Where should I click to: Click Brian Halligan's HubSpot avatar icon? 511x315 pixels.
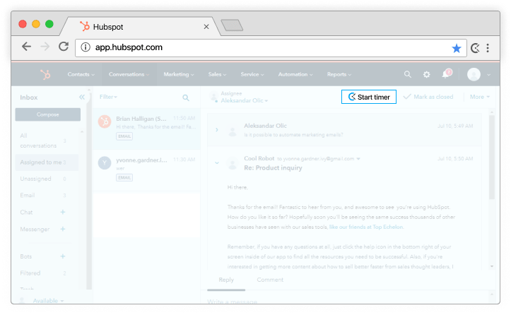105,121
